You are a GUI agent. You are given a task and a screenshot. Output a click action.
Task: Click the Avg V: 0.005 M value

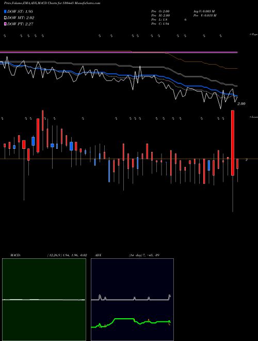204,11
